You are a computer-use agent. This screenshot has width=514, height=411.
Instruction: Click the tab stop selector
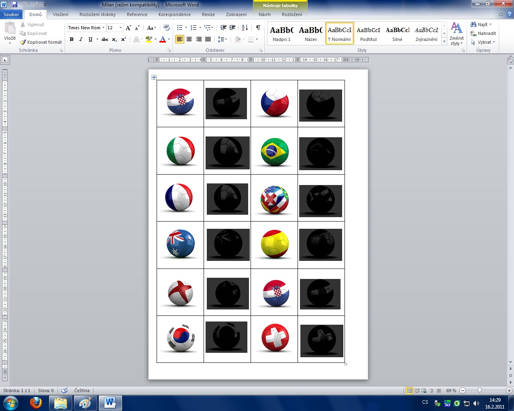5,60
